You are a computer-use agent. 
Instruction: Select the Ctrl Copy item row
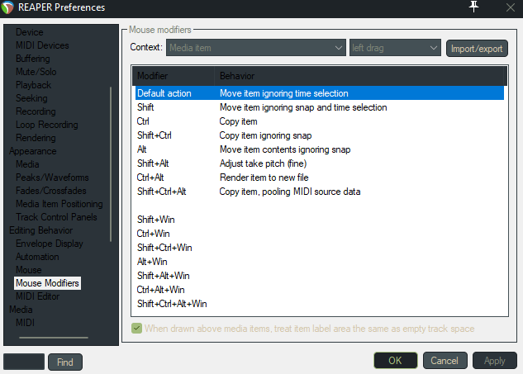coord(320,121)
